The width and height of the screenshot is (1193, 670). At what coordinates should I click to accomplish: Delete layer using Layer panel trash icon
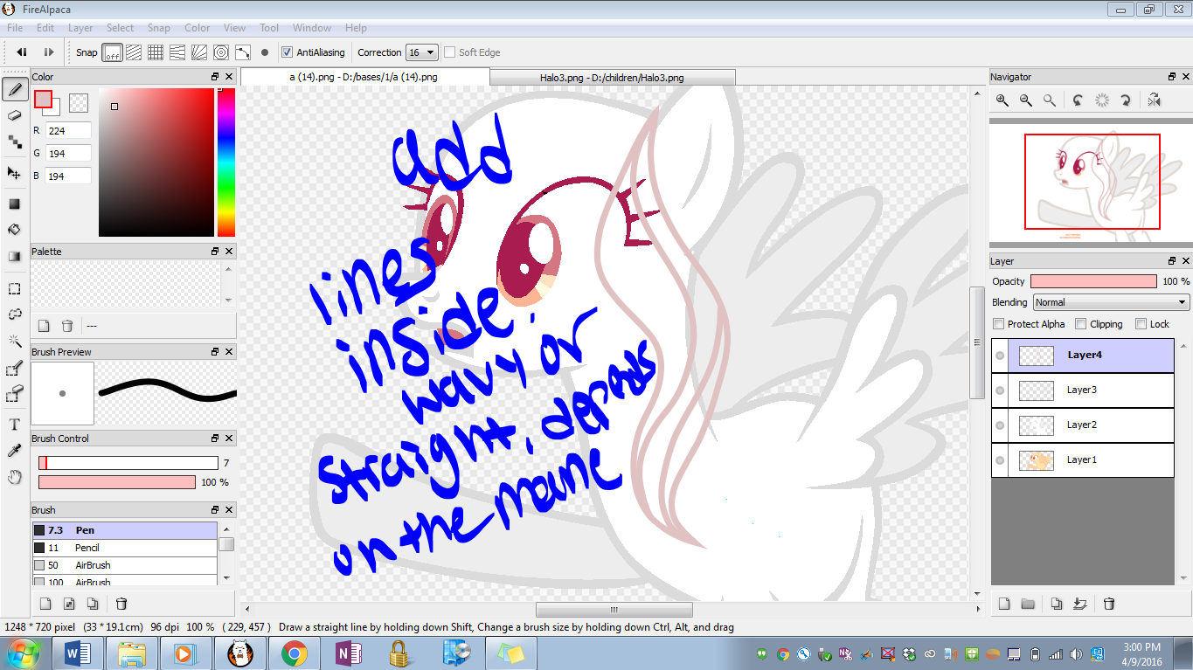(1109, 604)
